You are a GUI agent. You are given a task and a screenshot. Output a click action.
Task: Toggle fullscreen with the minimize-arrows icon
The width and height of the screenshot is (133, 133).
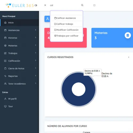pyautogui.click(x=94, y=5)
